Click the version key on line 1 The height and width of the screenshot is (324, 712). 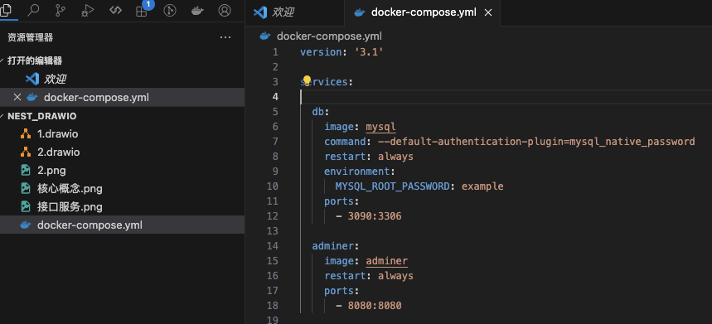(321, 52)
